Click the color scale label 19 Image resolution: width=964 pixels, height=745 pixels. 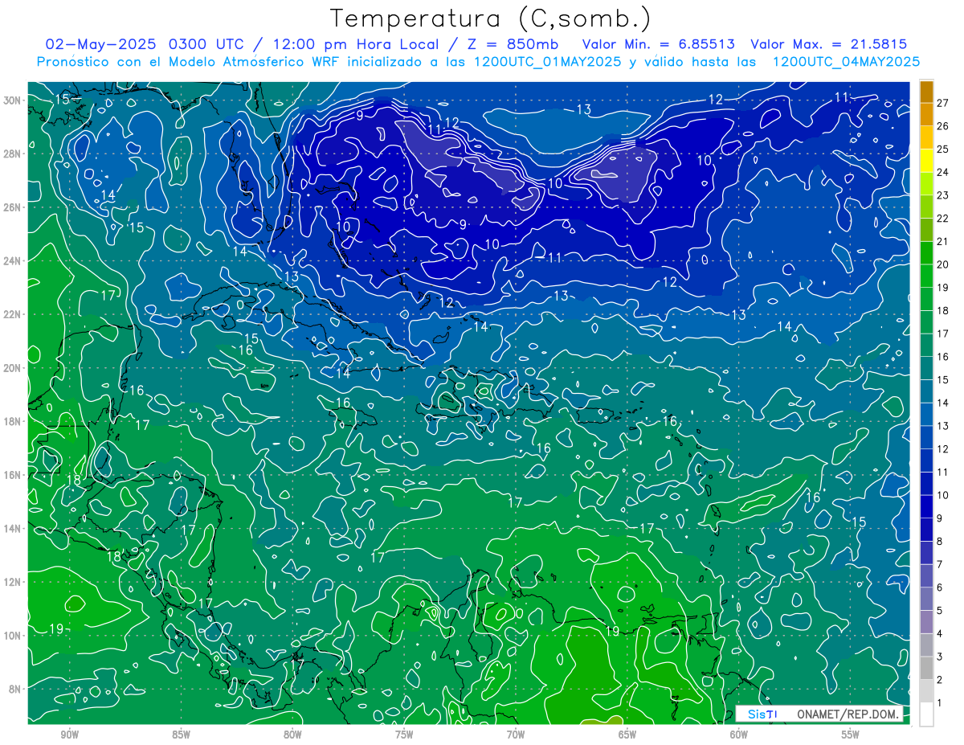(943, 288)
